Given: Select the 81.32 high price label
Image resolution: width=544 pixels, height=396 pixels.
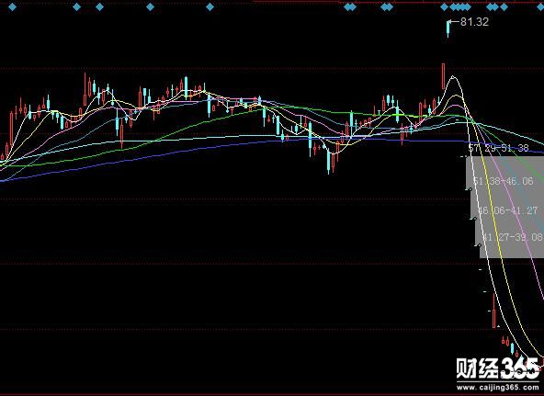Looking at the screenshot, I should tap(474, 22).
